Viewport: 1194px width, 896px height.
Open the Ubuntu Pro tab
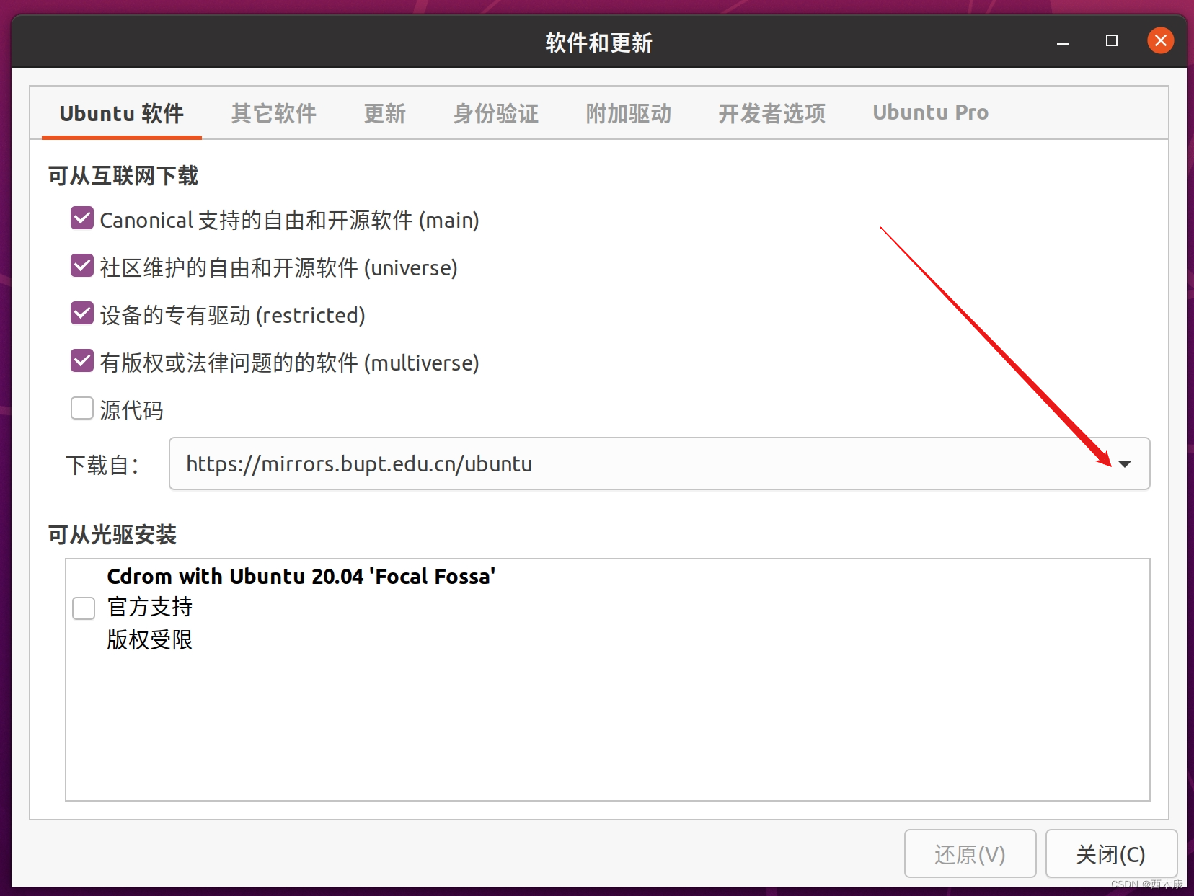point(930,113)
